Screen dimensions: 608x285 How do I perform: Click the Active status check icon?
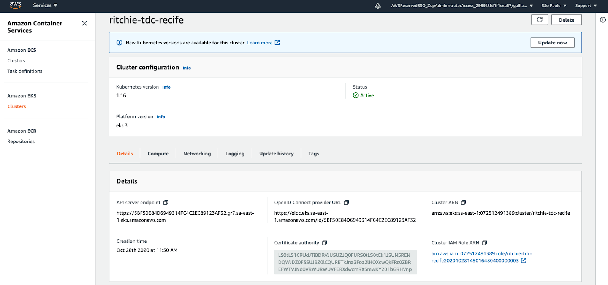point(356,95)
